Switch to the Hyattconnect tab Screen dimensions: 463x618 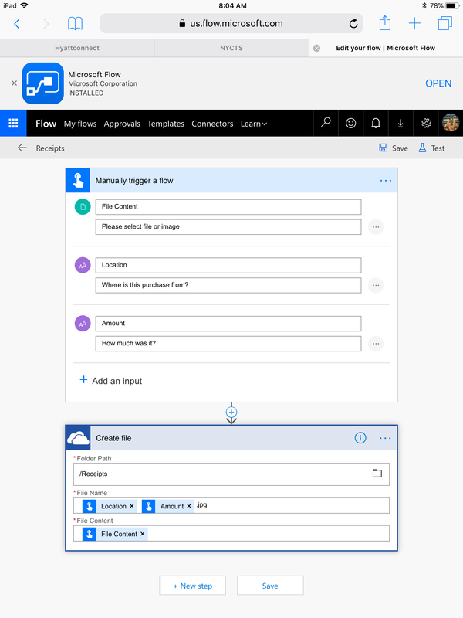77,48
